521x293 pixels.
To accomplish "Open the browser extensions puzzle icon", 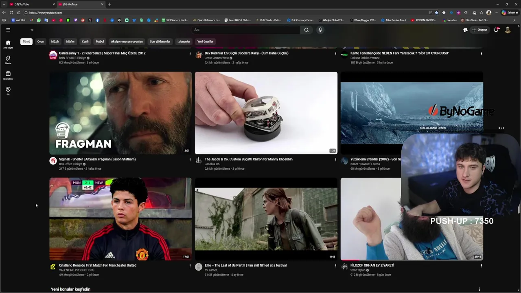I will pyautogui.click(x=466, y=13).
